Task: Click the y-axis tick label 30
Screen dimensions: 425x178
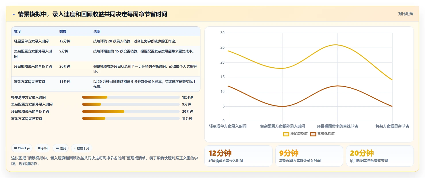Action: tap(222, 33)
